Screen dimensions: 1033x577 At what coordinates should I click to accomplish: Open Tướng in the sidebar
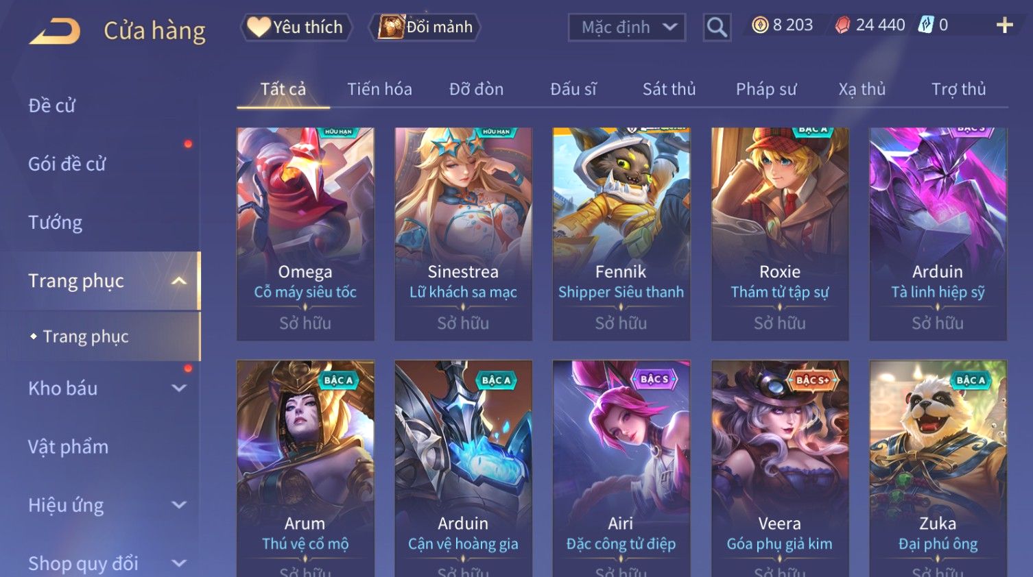tap(55, 223)
